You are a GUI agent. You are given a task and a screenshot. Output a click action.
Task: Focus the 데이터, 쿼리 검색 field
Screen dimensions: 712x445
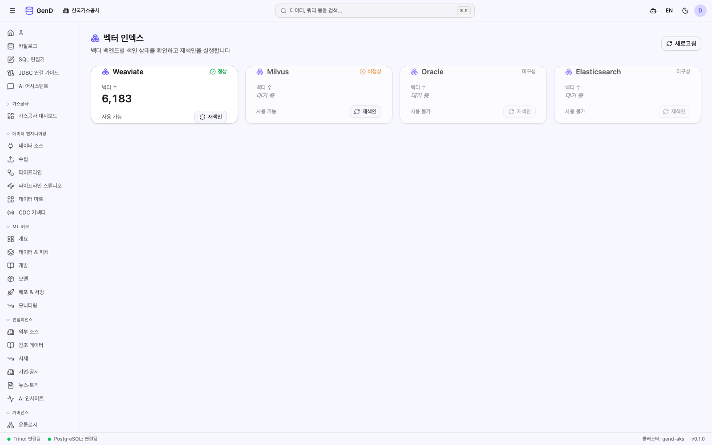tap(375, 11)
